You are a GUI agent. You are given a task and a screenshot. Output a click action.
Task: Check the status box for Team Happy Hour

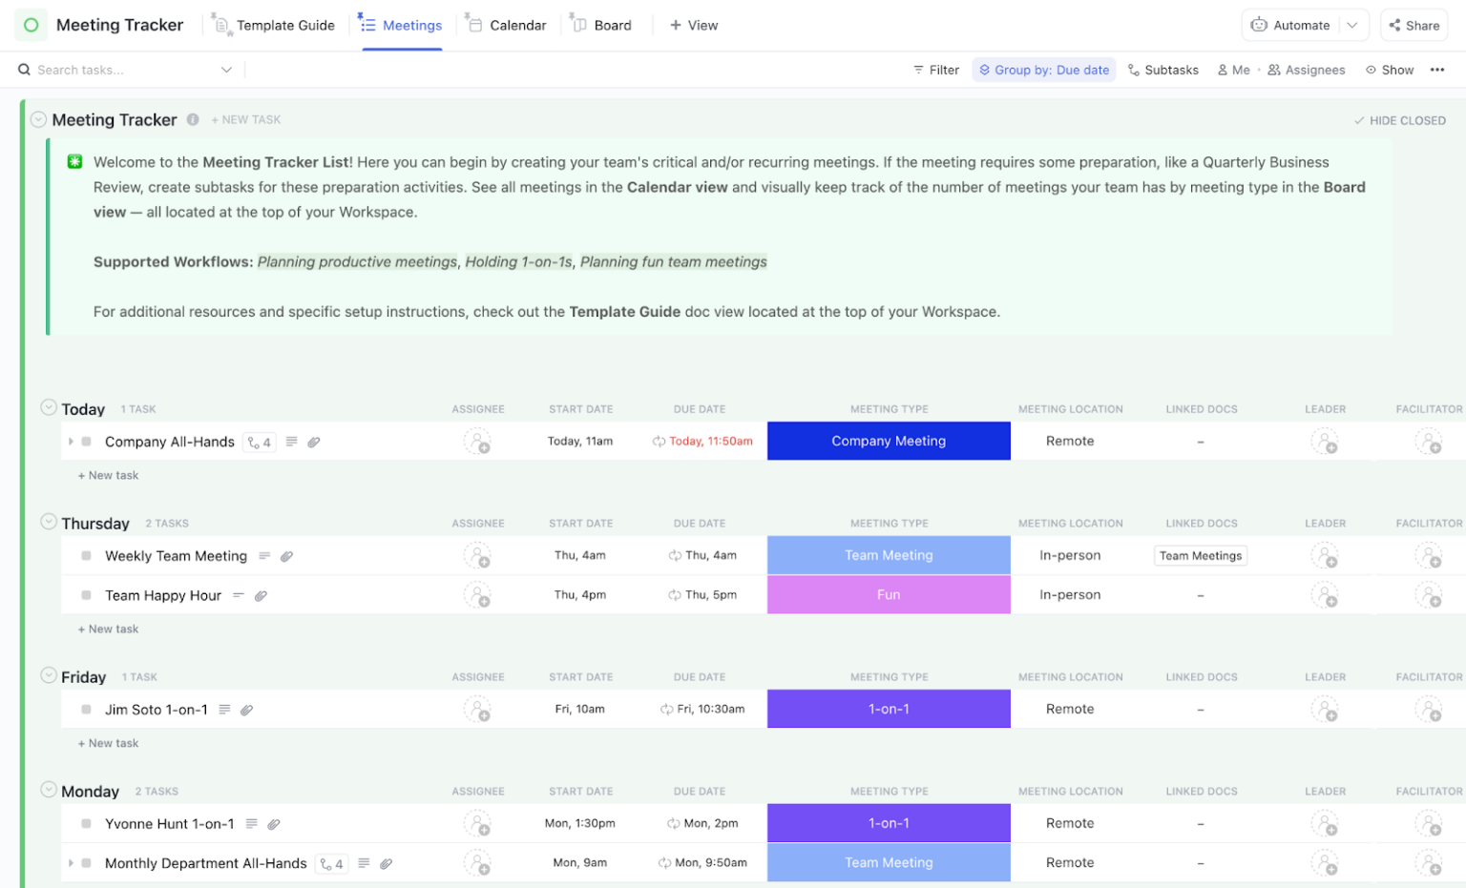(x=84, y=594)
